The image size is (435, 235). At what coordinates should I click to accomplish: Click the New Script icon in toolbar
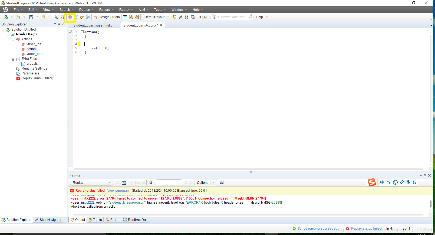point(18,17)
